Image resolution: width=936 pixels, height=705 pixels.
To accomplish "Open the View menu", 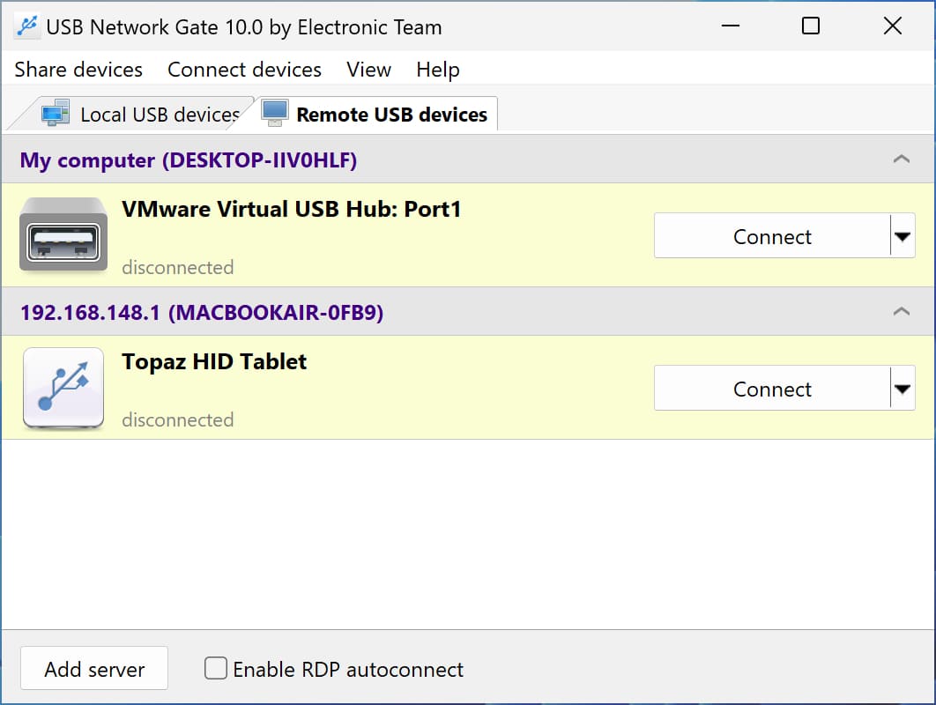I will [x=368, y=70].
